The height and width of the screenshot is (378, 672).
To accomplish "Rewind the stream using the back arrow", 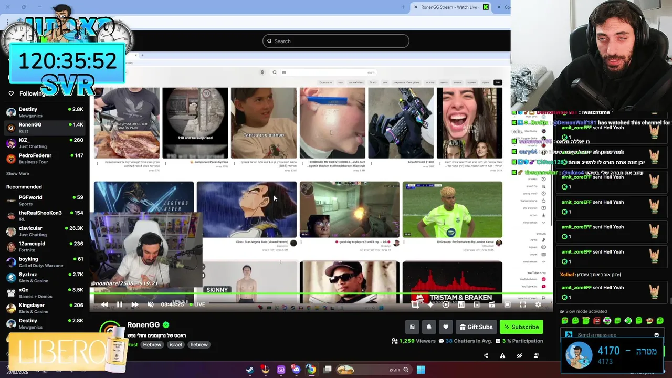I will tap(104, 304).
